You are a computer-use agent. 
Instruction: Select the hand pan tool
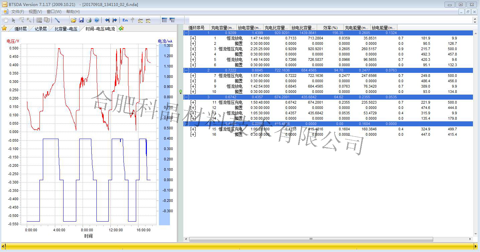pos(6,20)
